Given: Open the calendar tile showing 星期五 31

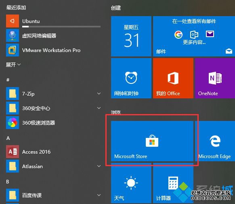Looking at the screenshot, I should click(x=131, y=36).
